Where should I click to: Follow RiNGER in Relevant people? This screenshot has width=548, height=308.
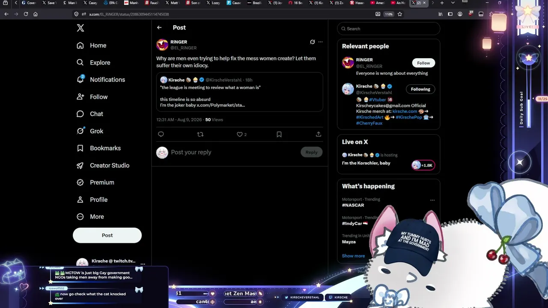(423, 63)
